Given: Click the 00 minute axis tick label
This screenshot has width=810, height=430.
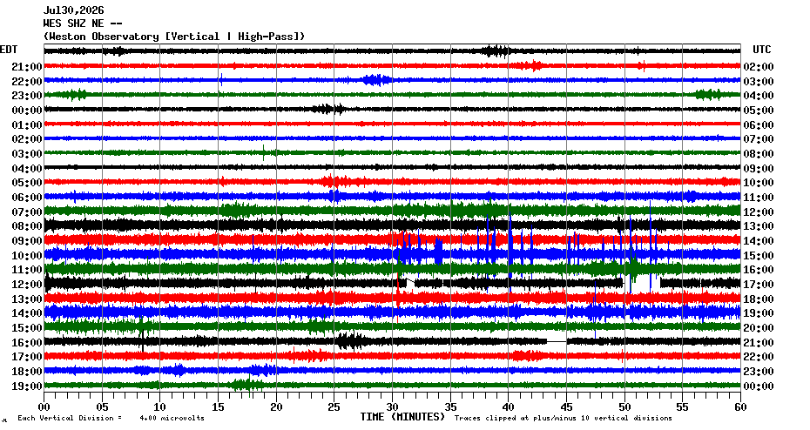Looking at the screenshot, I should 44,407.
